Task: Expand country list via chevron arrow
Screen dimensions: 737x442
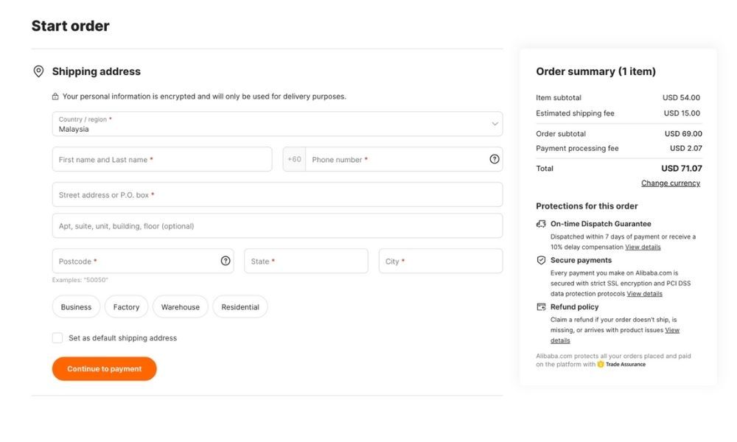Action: pyautogui.click(x=495, y=124)
